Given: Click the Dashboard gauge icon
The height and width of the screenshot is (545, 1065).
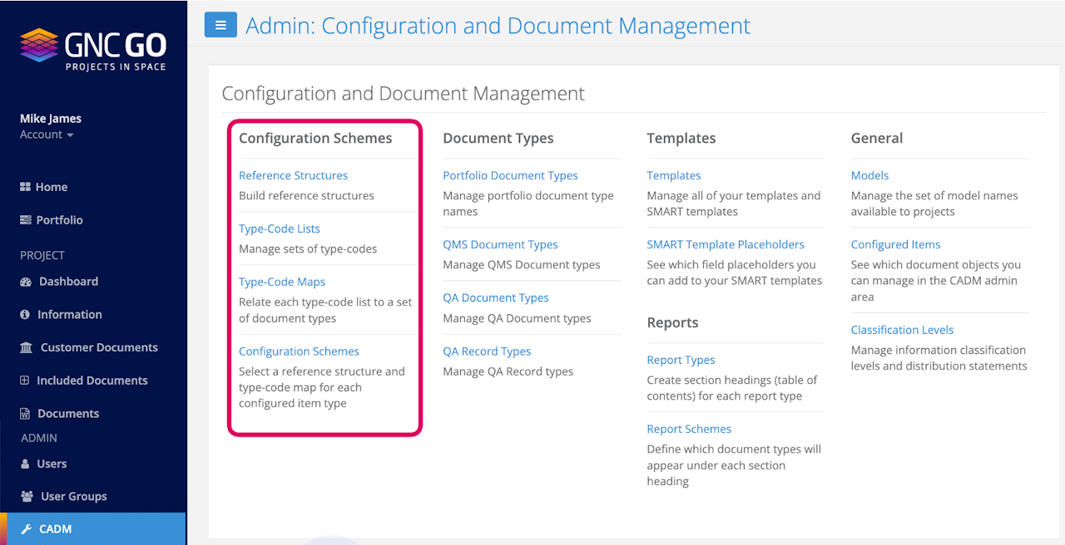Looking at the screenshot, I should (x=26, y=282).
